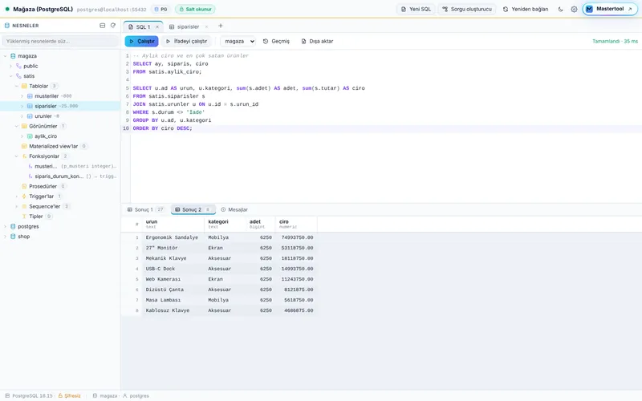Click the public schema icon
This screenshot has height=401, width=642.
pos(18,66)
